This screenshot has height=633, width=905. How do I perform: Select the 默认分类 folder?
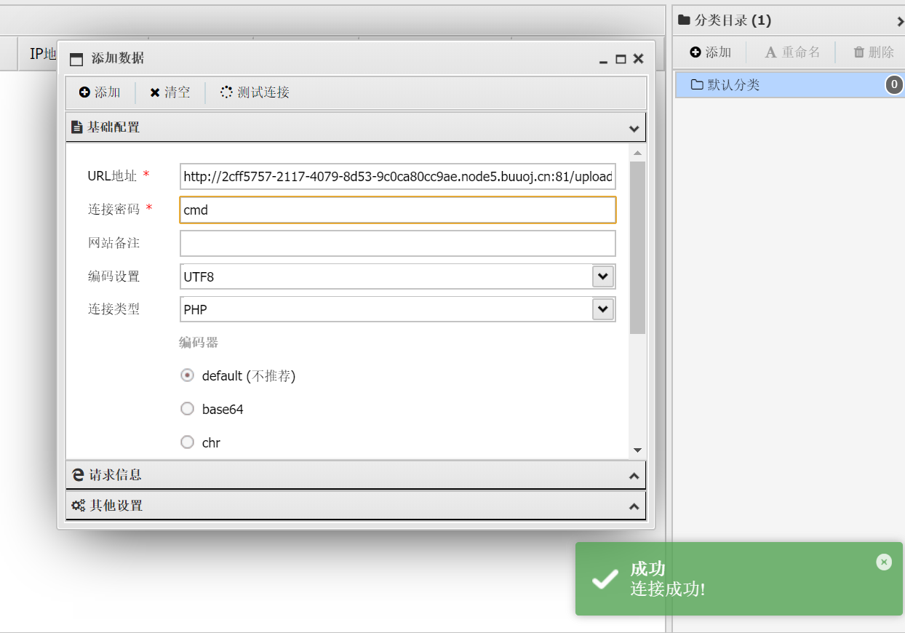pyautogui.click(x=789, y=85)
